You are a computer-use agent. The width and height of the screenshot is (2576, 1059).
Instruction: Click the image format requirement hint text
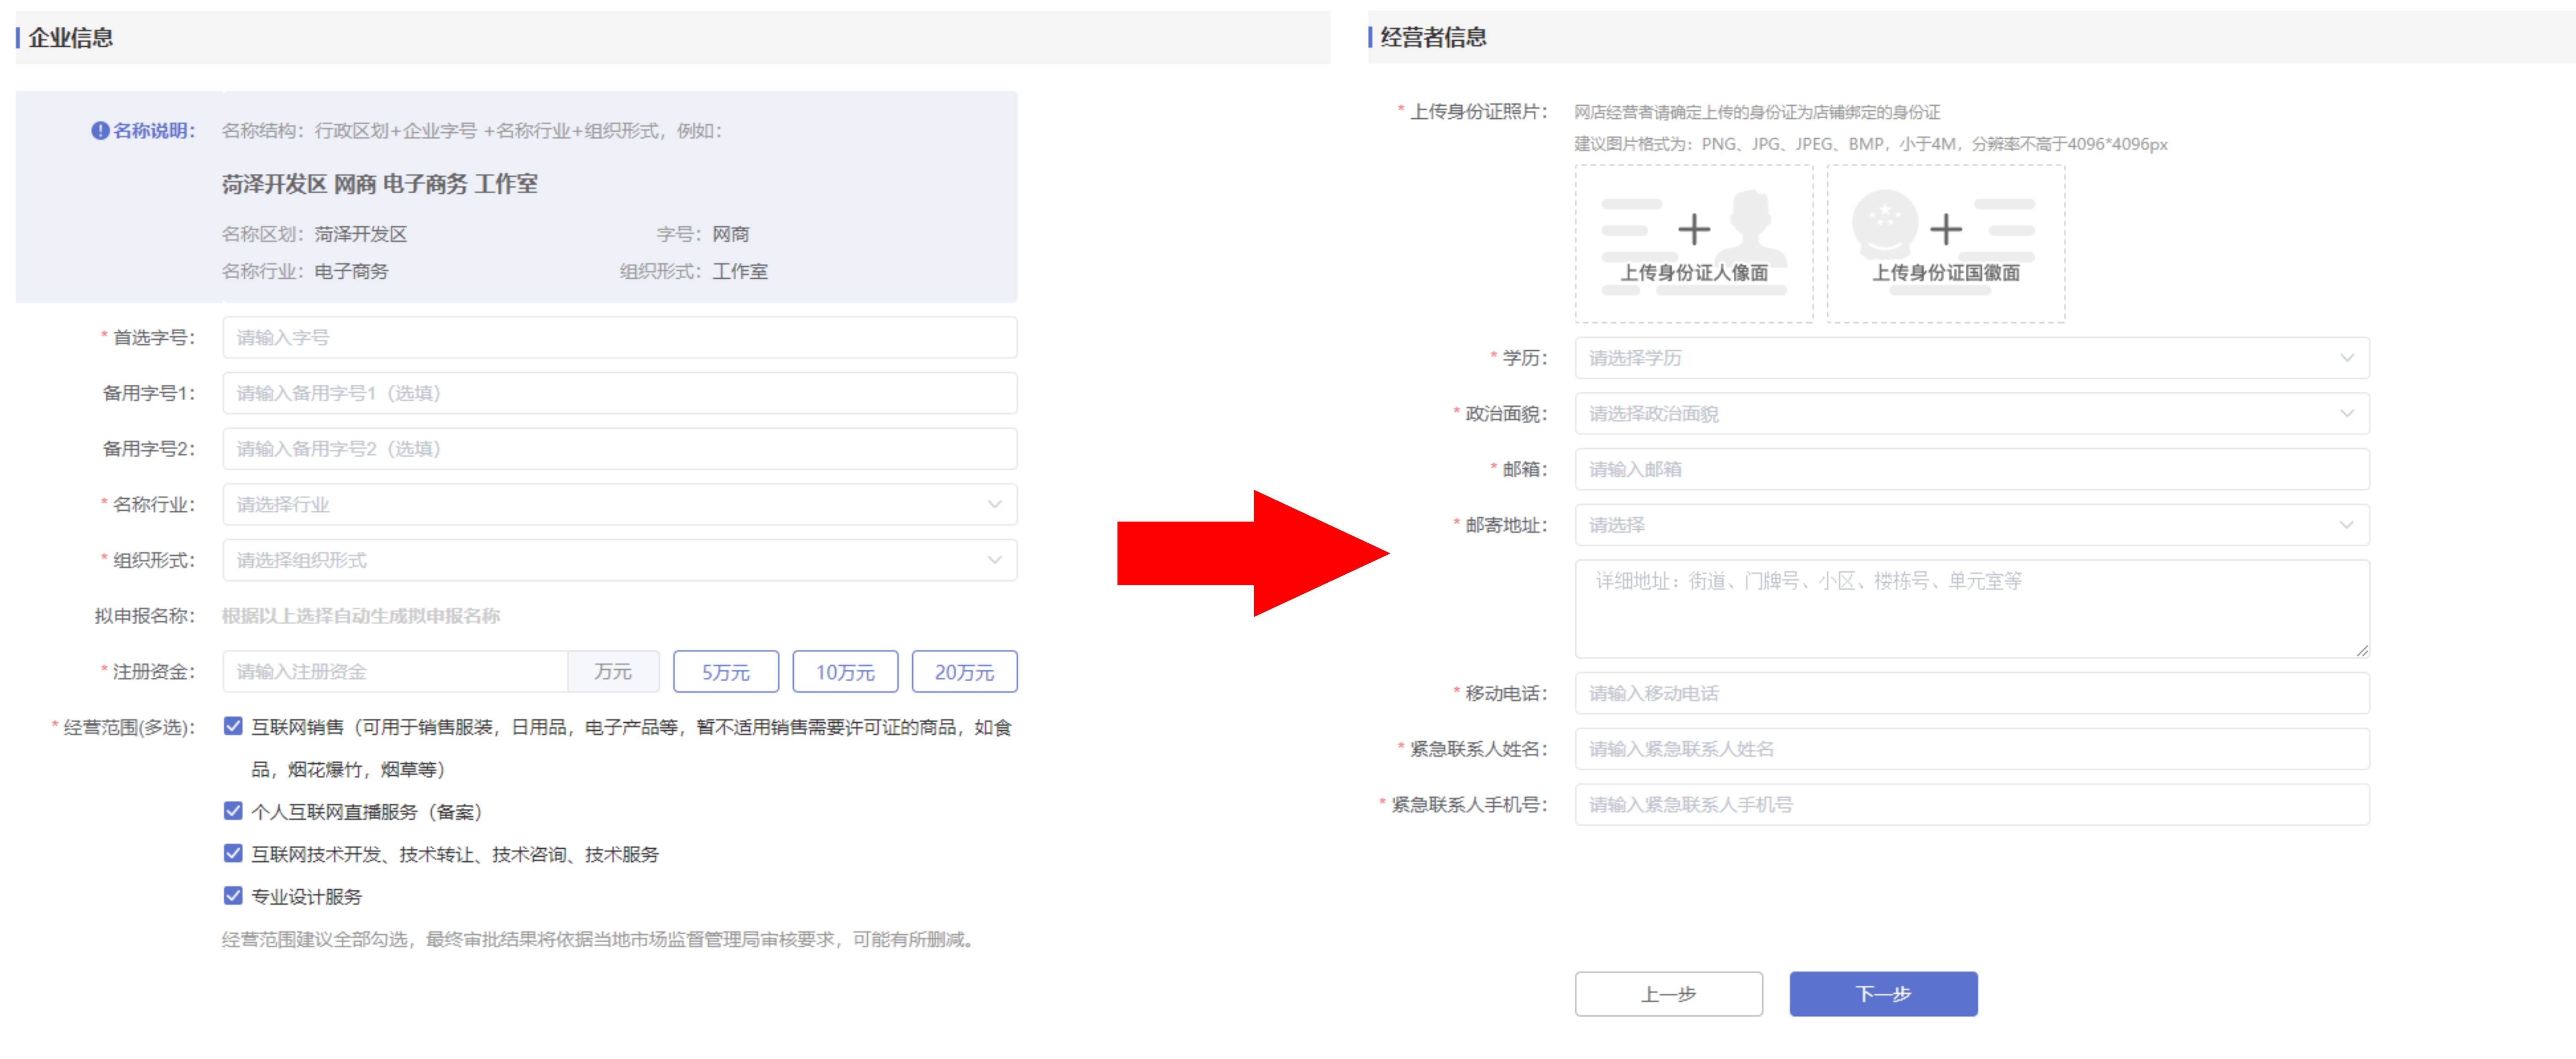point(1871,144)
